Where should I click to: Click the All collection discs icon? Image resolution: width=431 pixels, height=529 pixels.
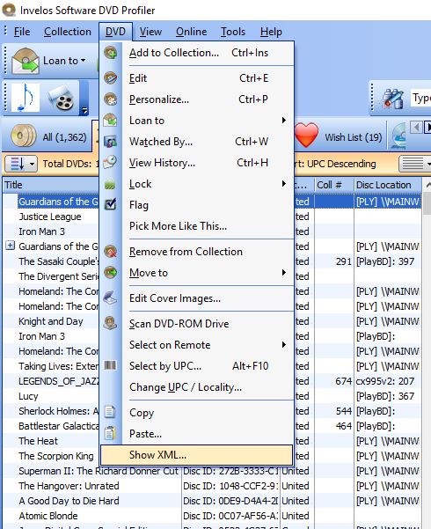click(23, 136)
